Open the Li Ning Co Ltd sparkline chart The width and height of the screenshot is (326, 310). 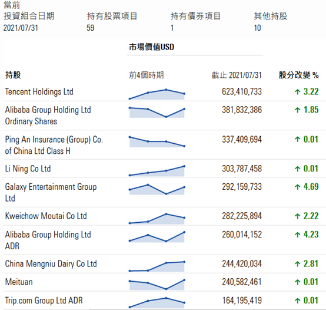(157, 171)
